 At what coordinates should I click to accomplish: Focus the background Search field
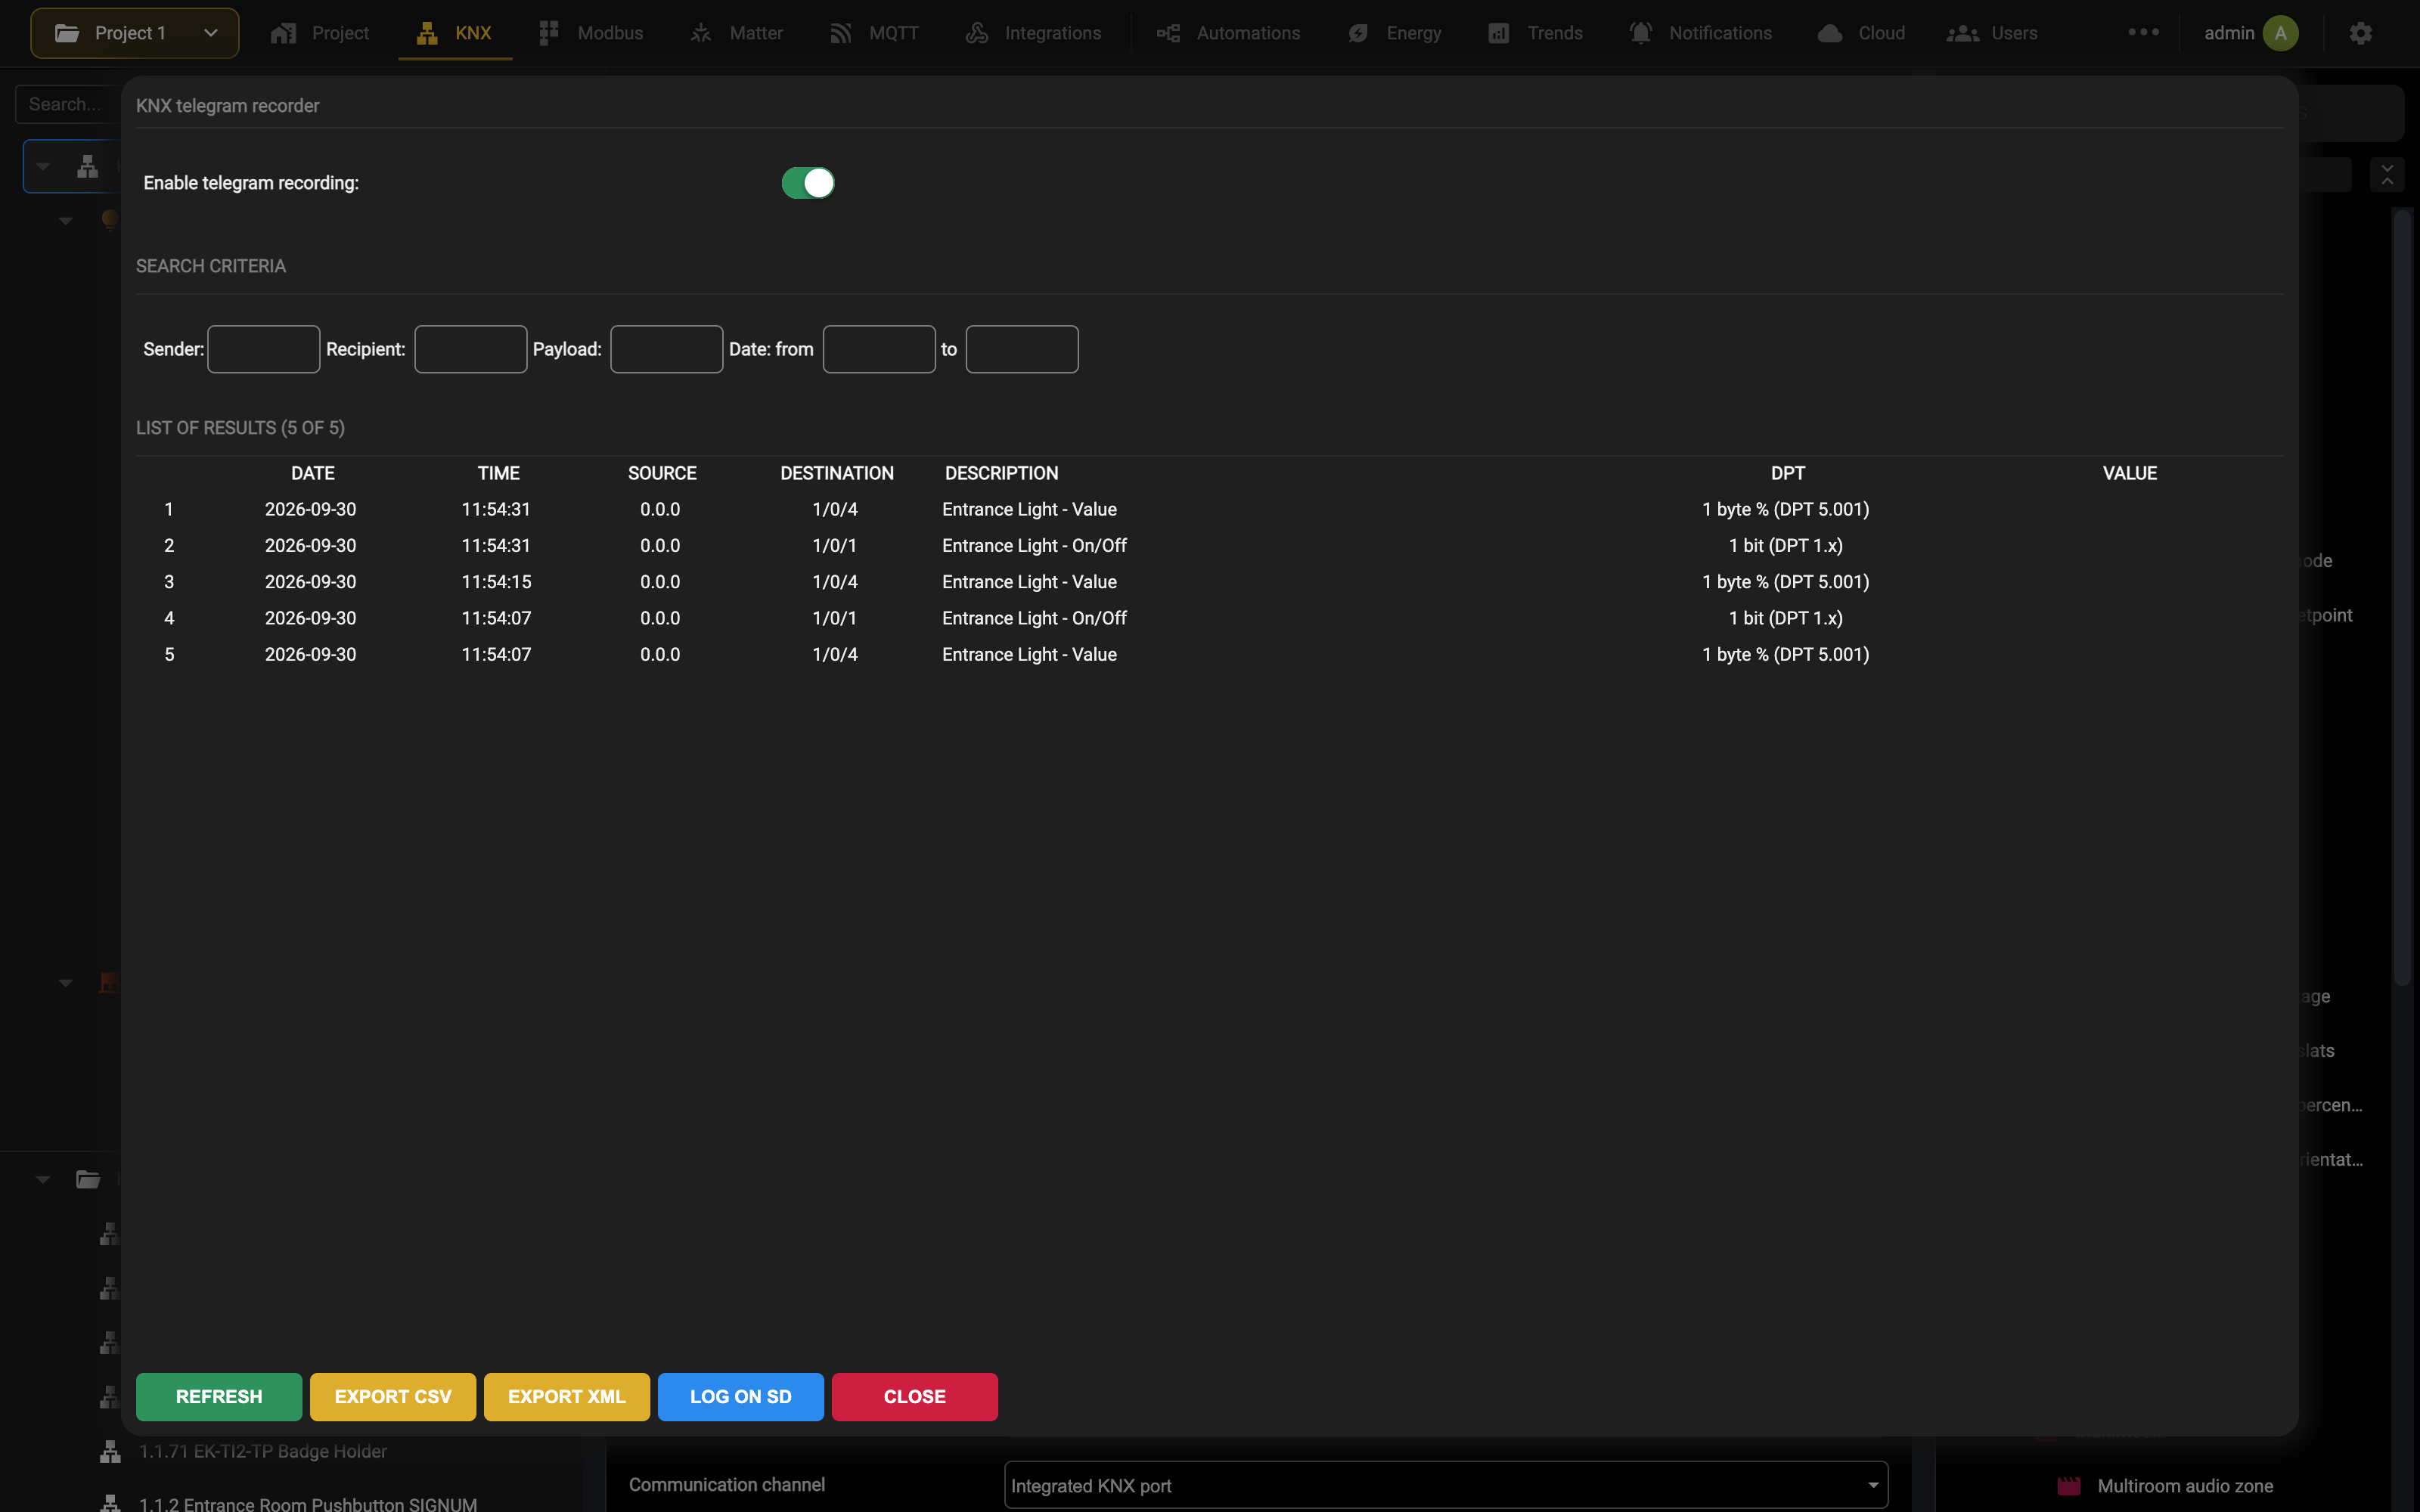pos(67,104)
